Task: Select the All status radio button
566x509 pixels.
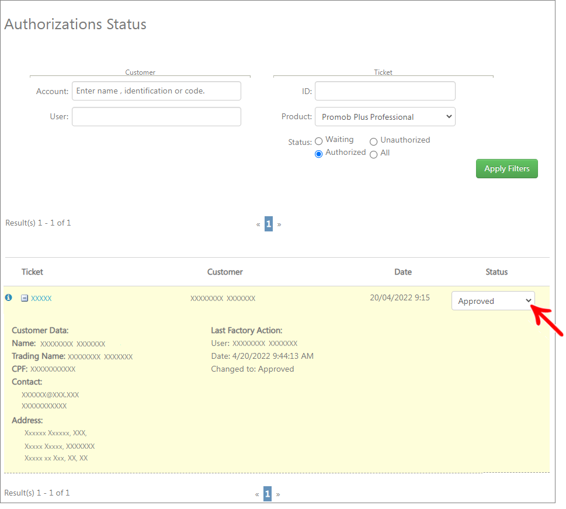Action: coord(374,155)
